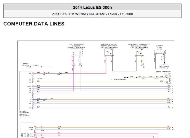Viewport: 190px width, 138px height.
Task: Click the G1 ground symbol near the C pillar
Action: (x=164, y=63)
